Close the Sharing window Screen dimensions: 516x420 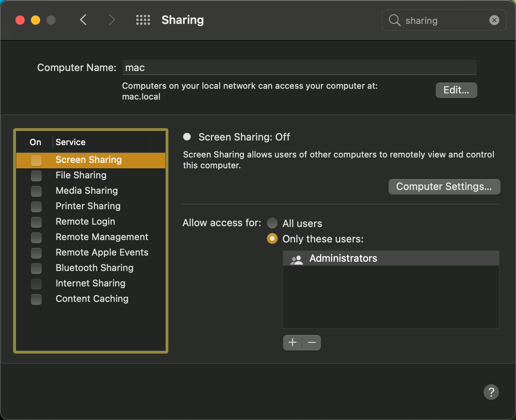(20, 20)
